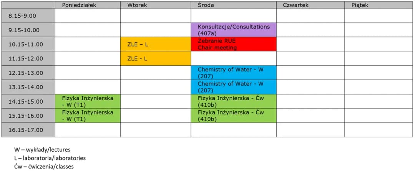415x172 pixels.
Task: Select the 9.15-10.00 time slot label
Action: click(x=24, y=30)
